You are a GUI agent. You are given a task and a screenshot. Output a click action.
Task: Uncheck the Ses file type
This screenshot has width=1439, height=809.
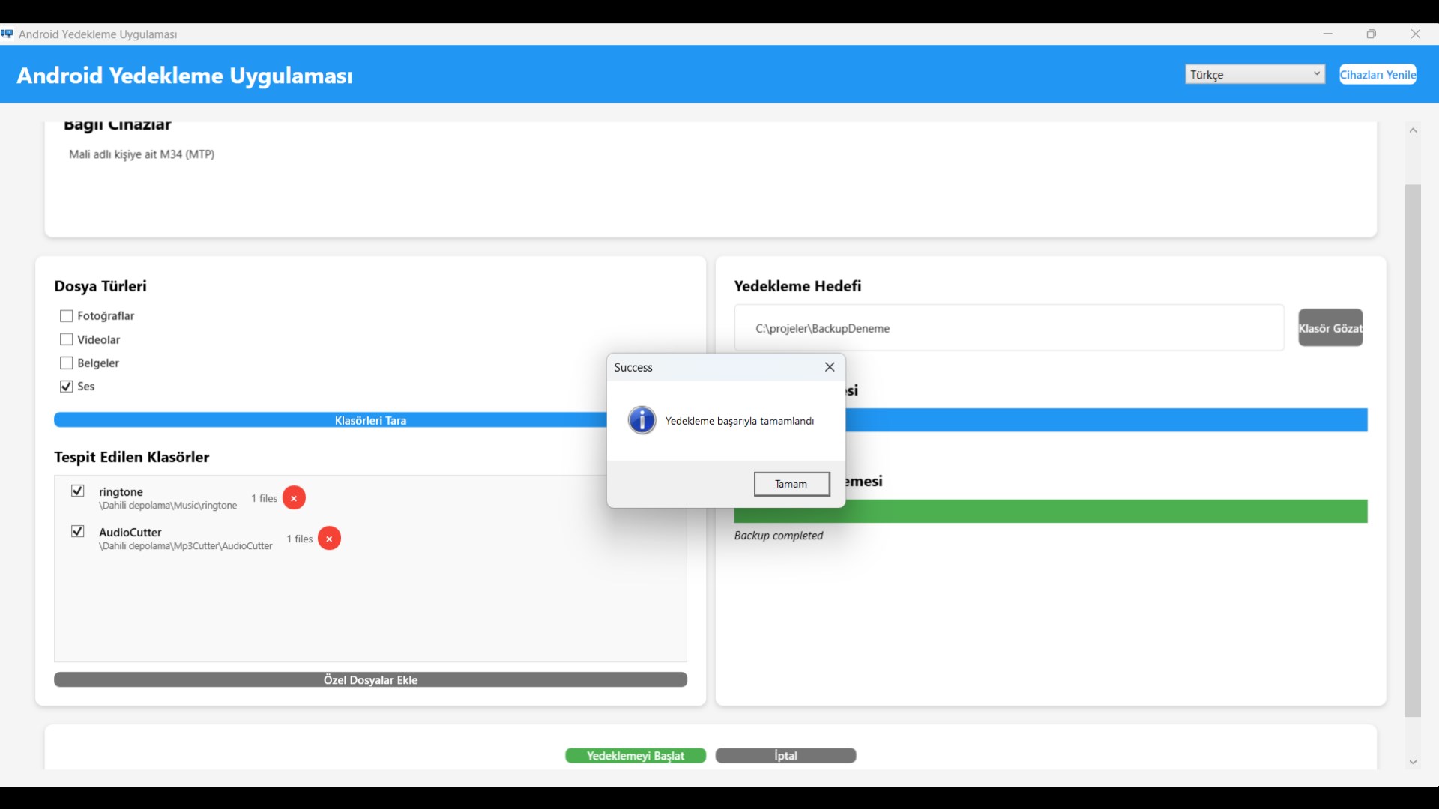[x=67, y=387]
